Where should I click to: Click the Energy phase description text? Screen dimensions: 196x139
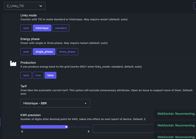click(x=64, y=43)
